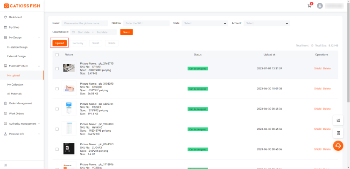
Task: Expand the Authority management chevron
Action: pos(39,124)
